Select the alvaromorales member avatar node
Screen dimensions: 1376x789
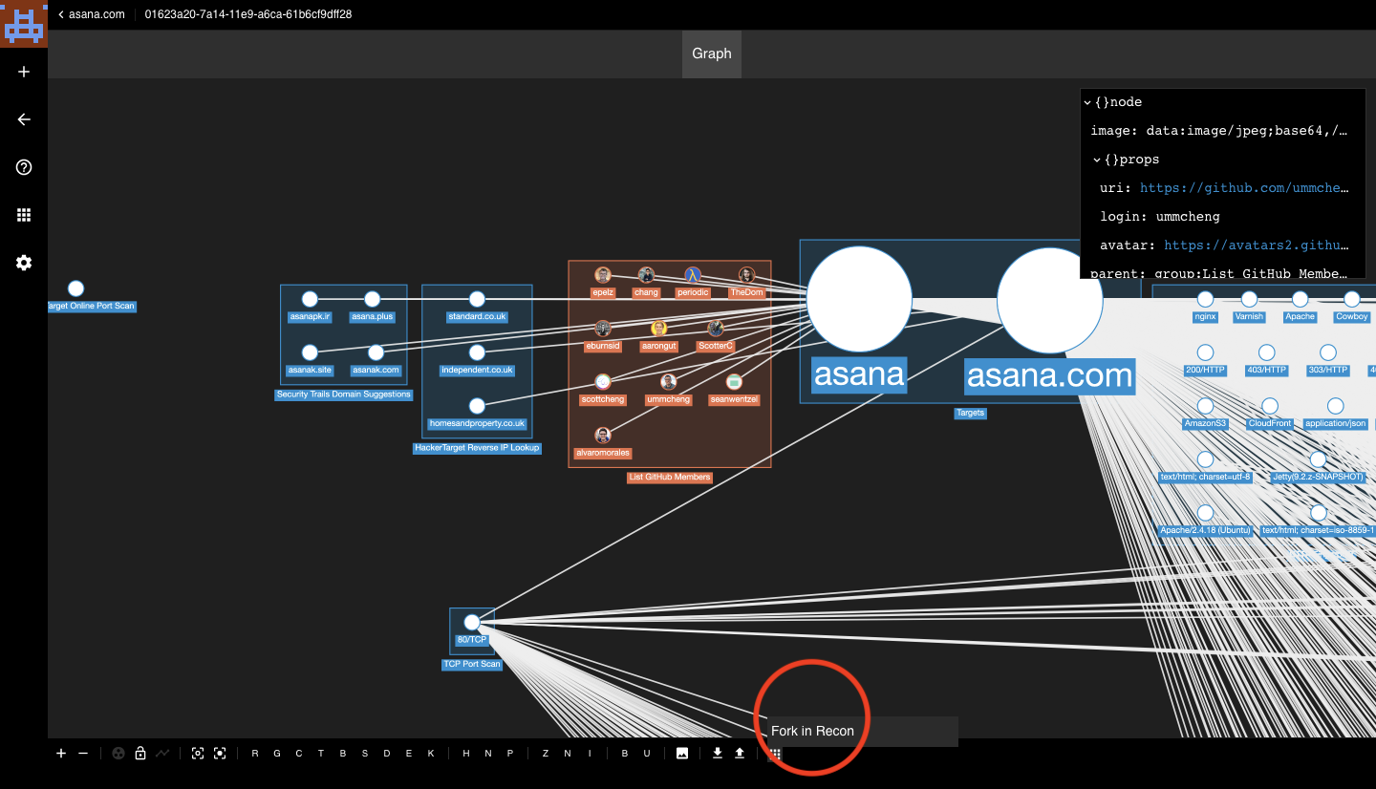pos(602,436)
